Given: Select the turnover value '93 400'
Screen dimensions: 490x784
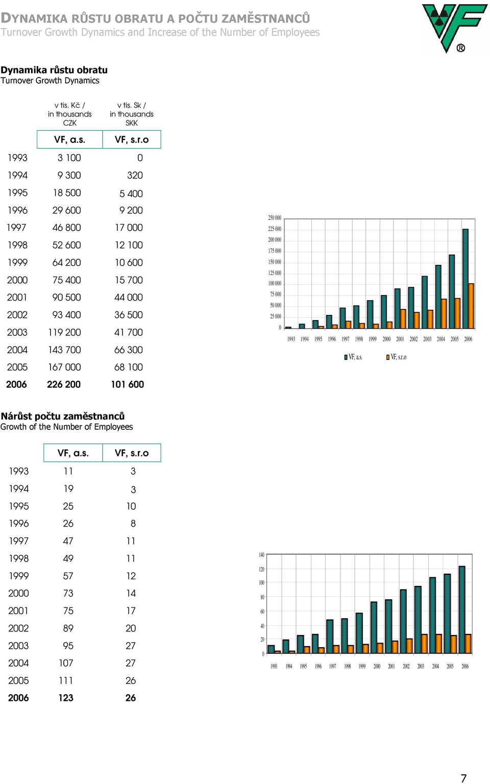Looking at the screenshot, I should tap(67, 315).
